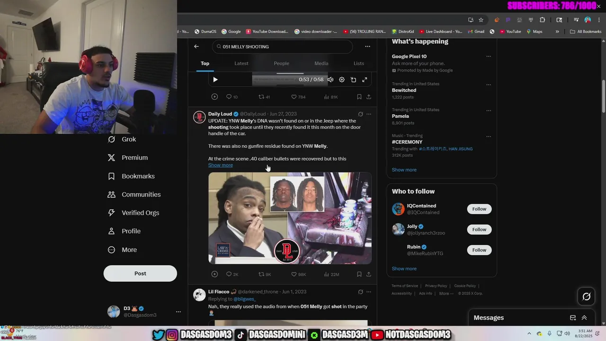This screenshot has height=341, width=606.
Task: Expand the video to fullscreen
Action: tap(365, 80)
